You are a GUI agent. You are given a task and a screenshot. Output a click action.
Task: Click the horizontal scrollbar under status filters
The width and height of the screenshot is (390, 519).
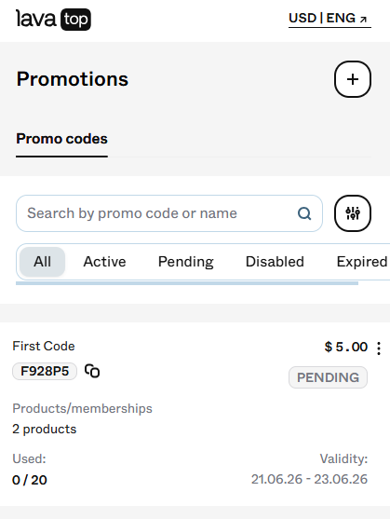pos(187,283)
